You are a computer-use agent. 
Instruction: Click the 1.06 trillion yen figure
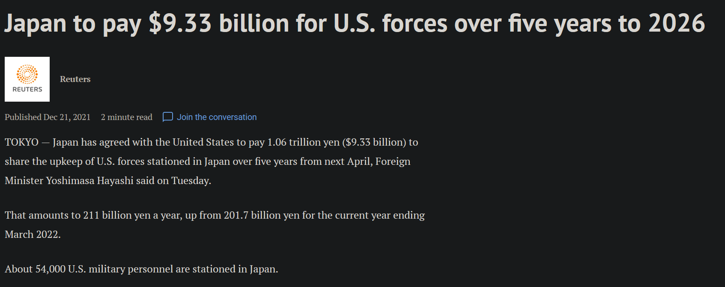point(303,142)
